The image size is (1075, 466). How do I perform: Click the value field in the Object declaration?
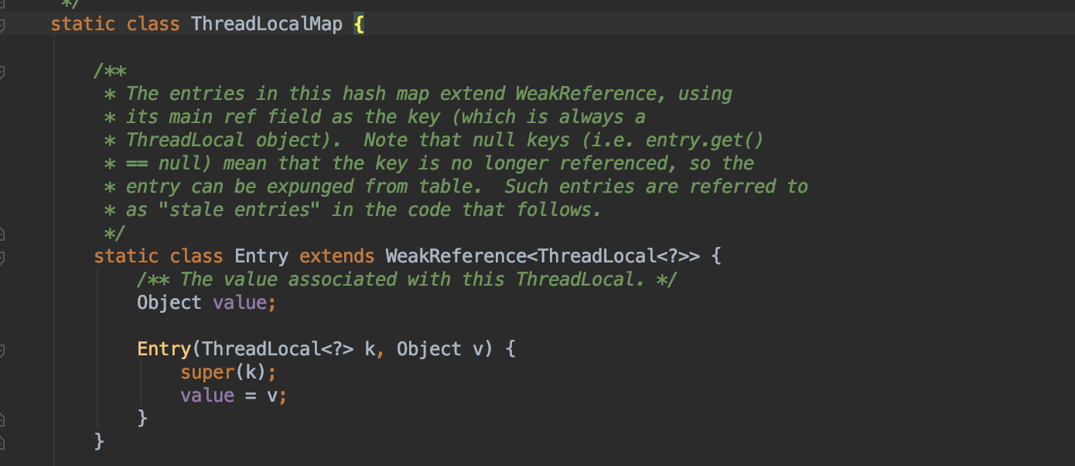240,303
